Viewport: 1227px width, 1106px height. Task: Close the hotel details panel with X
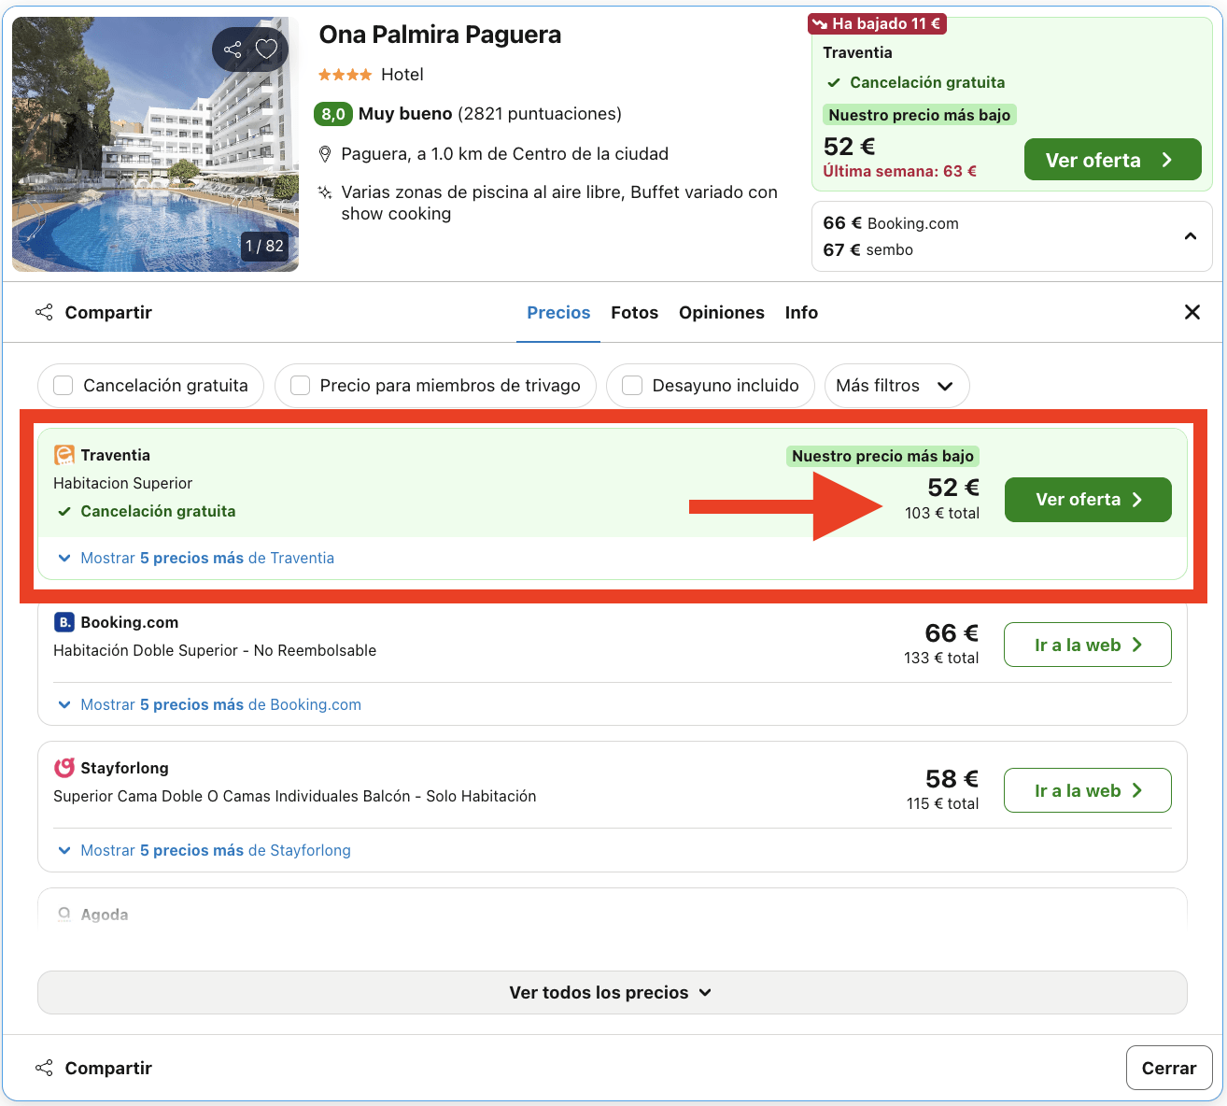click(x=1192, y=312)
